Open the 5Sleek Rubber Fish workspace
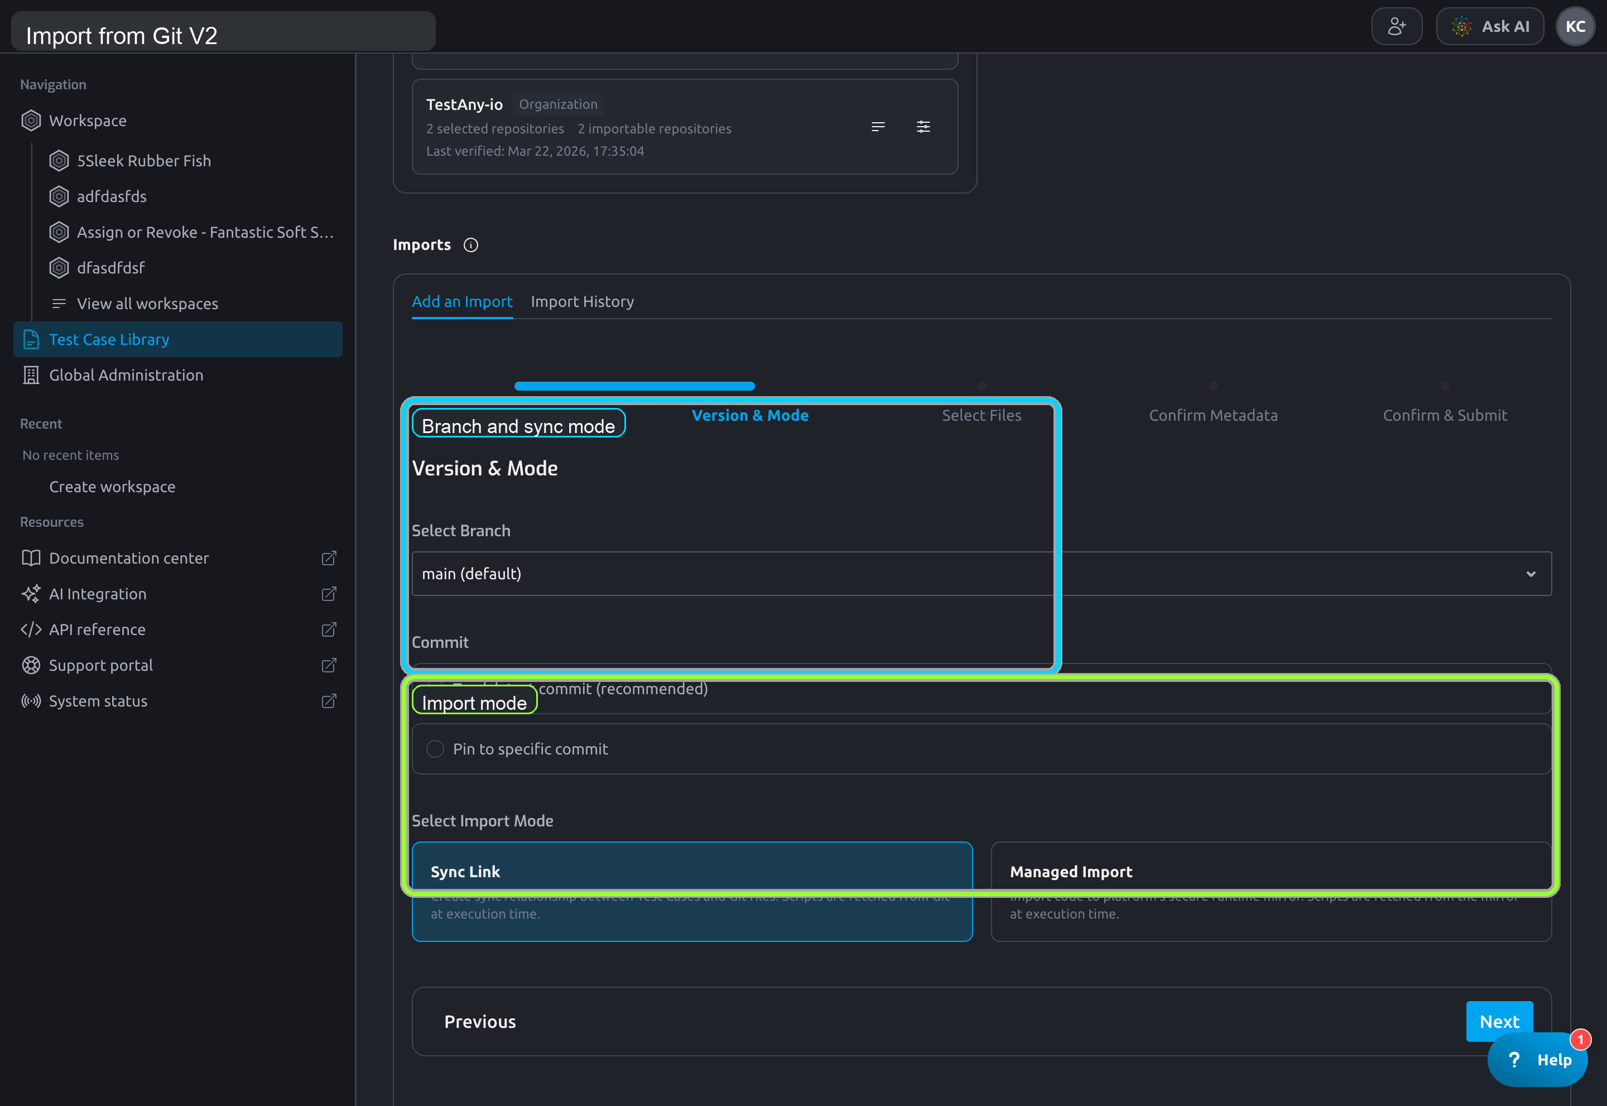1607x1106 pixels. 143,161
